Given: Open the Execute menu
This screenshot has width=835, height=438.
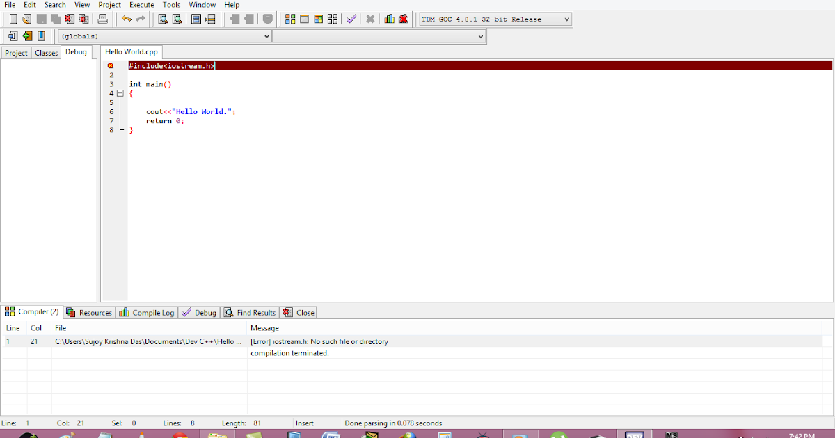Looking at the screenshot, I should pyautogui.click(x=142, y=5).
